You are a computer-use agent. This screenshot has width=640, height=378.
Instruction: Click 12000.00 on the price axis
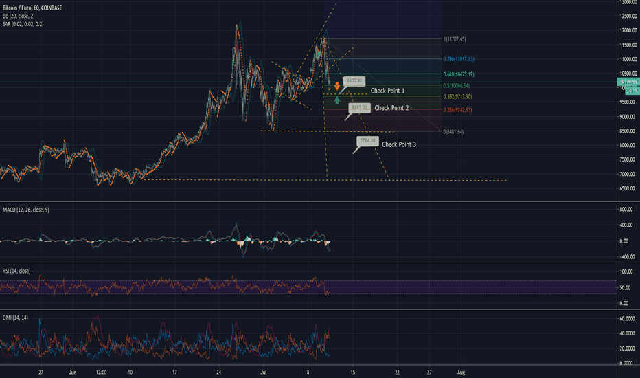tap(628, 31)
